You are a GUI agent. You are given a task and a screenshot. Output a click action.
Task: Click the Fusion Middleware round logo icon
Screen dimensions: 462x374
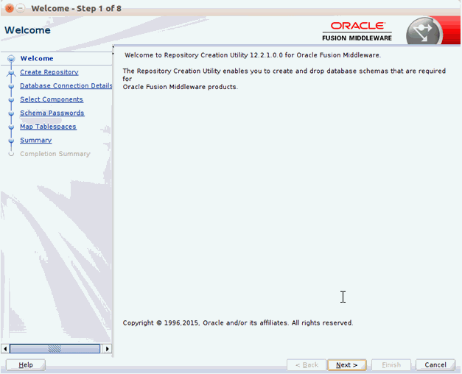(424, 31)
